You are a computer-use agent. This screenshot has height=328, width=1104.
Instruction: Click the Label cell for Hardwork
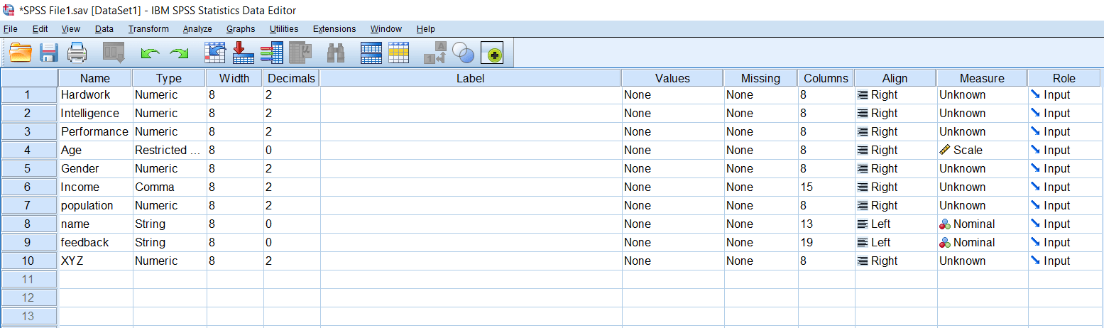point(470,94)
